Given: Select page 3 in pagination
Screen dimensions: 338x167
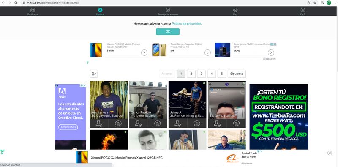Looking at the screenshot, I should (x=202, y=74).
